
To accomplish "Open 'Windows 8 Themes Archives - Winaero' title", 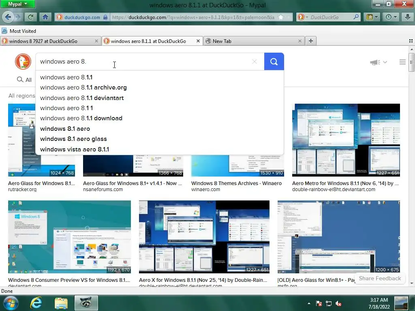I will (x=236, y=183).
